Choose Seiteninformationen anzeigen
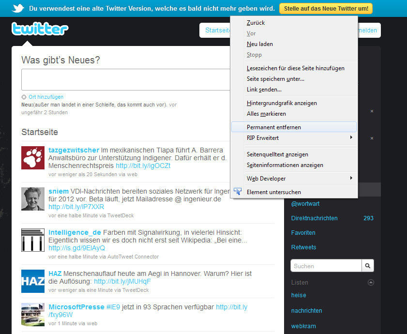This screenshot has height=334, width=407. (x=294, y=165)
